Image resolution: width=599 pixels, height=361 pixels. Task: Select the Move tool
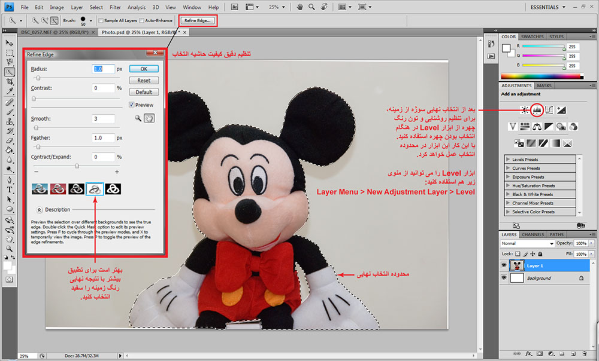click(x=10, y=43)
